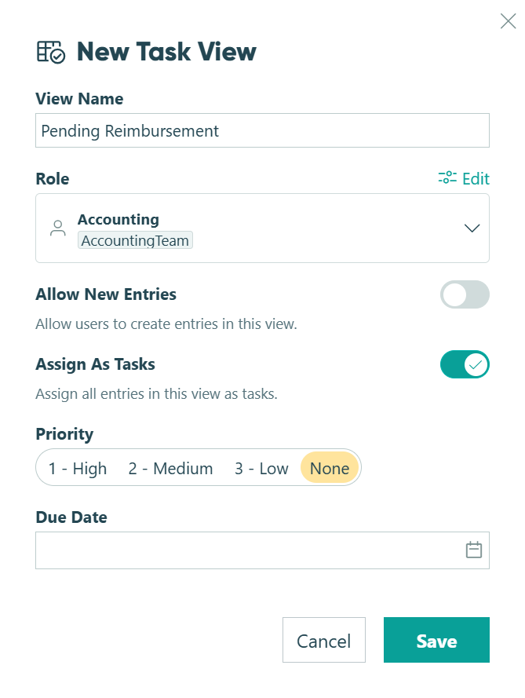The width and height of the screenshot is (525, 698).
Task: Select priority 2 - Medium
Action: [170, 468]
